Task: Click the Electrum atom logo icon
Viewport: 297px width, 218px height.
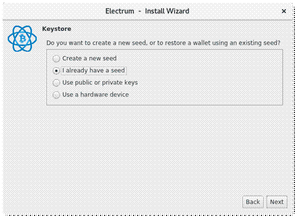Action: (x=22, y=39)
